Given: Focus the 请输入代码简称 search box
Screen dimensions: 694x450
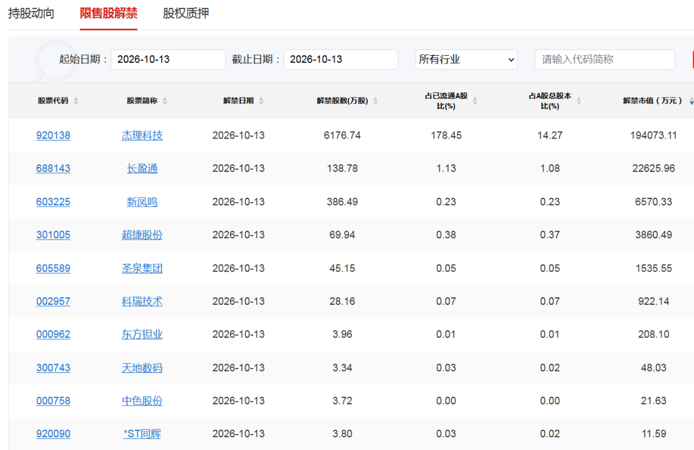Looking at the screenshot, I should coord(605,59).
